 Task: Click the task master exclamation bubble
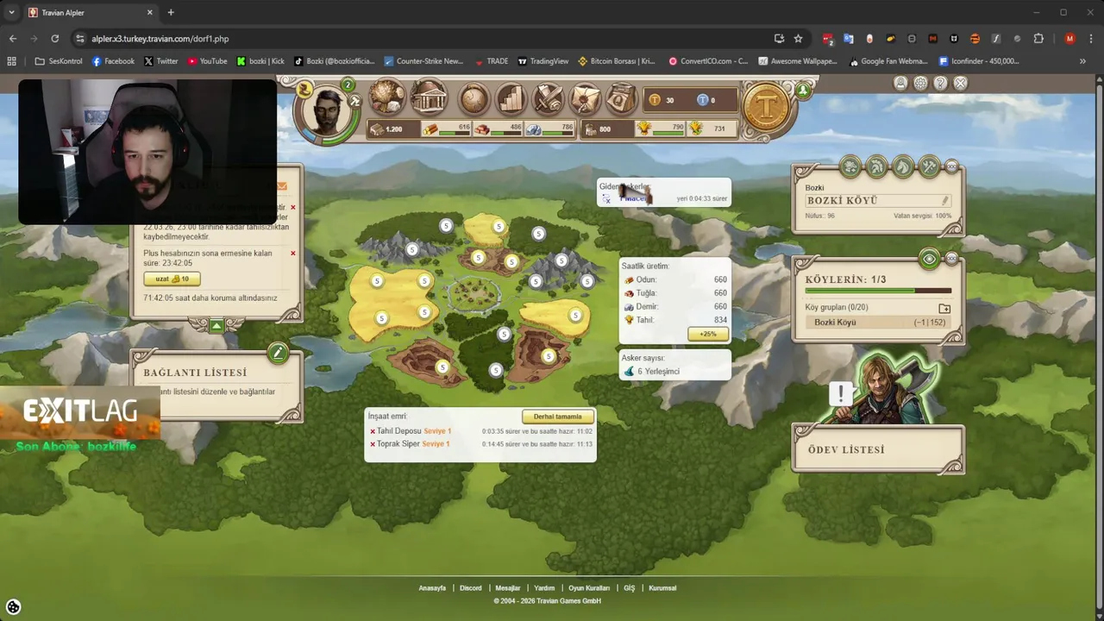pos(840,394)
